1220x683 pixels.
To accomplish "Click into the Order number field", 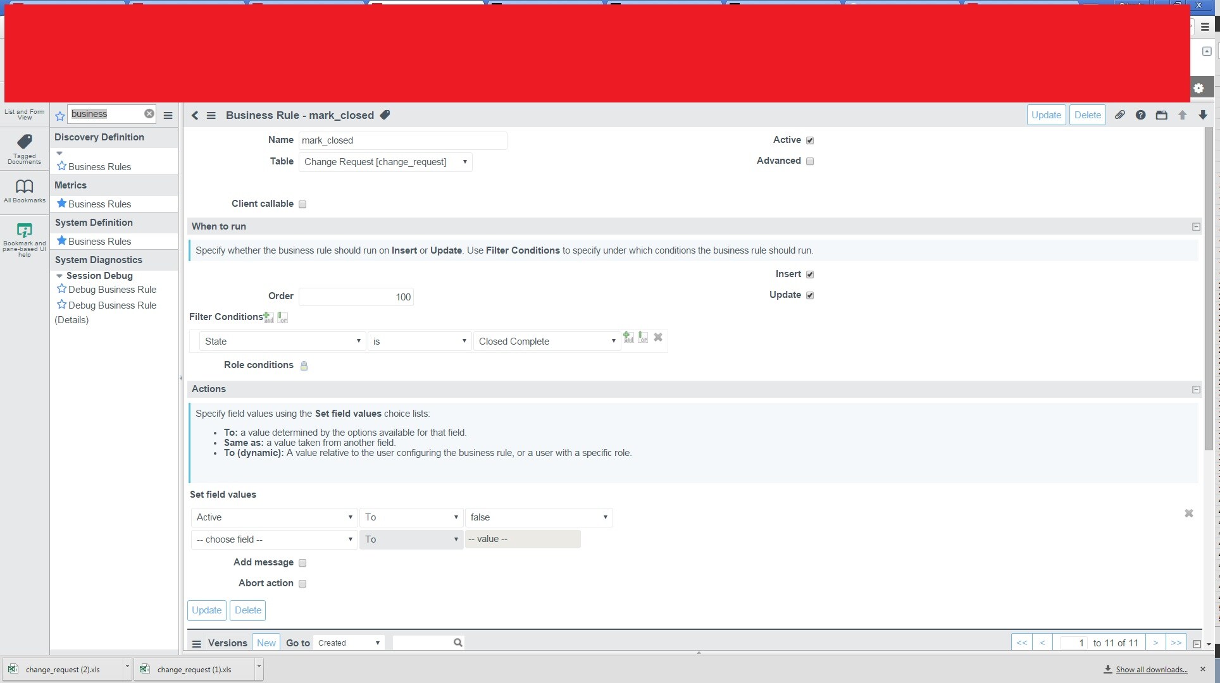I will [x=356, y=297].
